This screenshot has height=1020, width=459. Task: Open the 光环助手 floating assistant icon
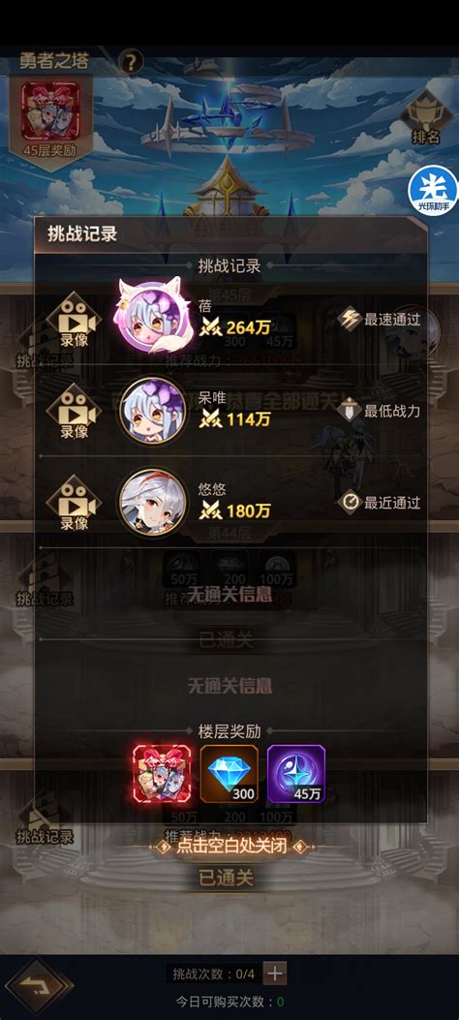pyautogui.click(x=433, y=191)
